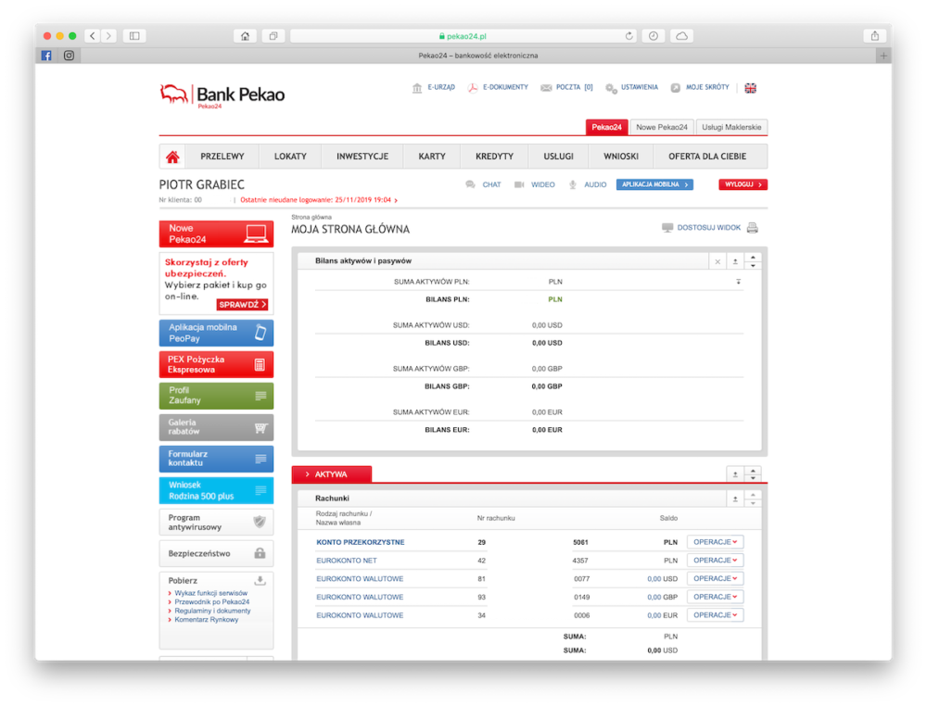
Task: Add new Safari tab with plus
Action: pyautogui.click(x=883, y=56)
